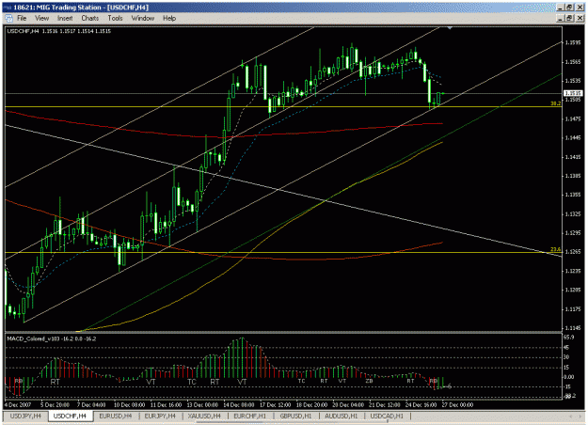Close the inner USDCHF chart window

(580, 18)
